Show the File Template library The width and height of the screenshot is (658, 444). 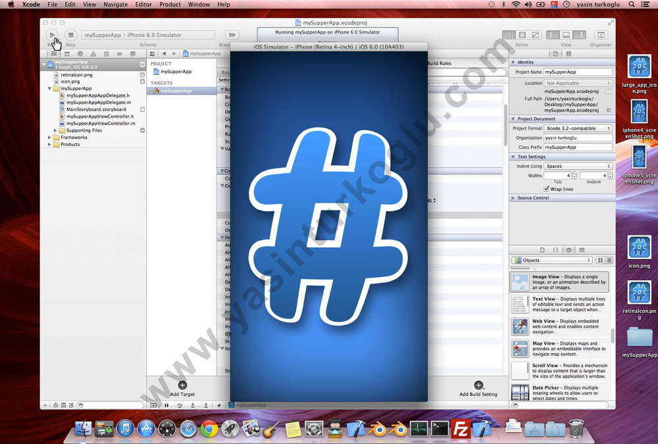point(542,250)
